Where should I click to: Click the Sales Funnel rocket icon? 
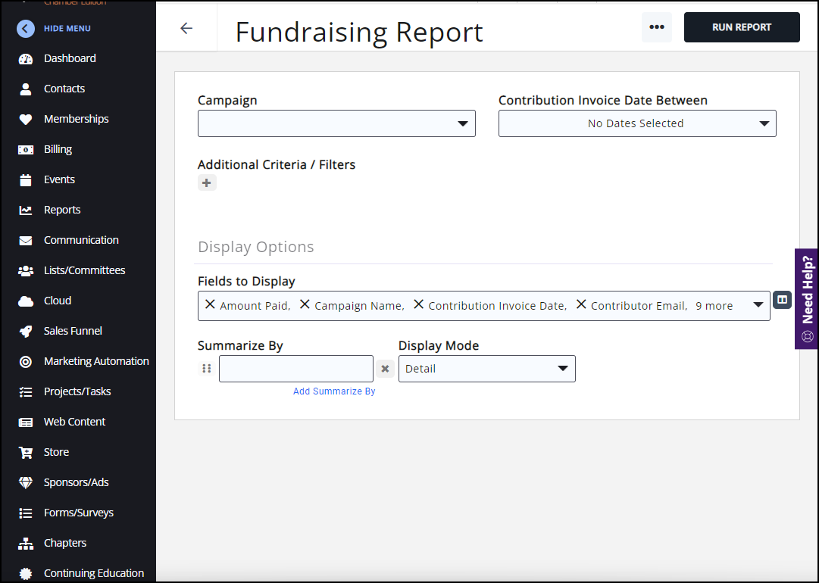[26, 331]
